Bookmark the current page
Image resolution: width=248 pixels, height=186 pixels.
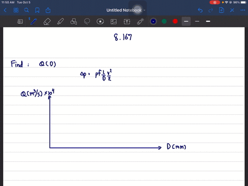(37, 10)
